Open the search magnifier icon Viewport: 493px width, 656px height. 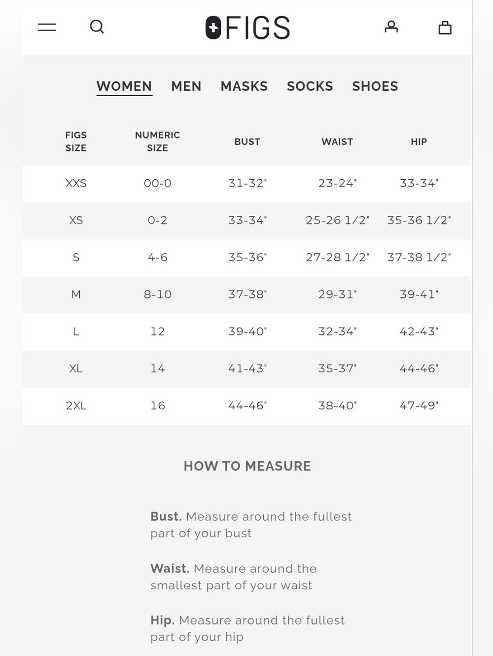(97, 27)
